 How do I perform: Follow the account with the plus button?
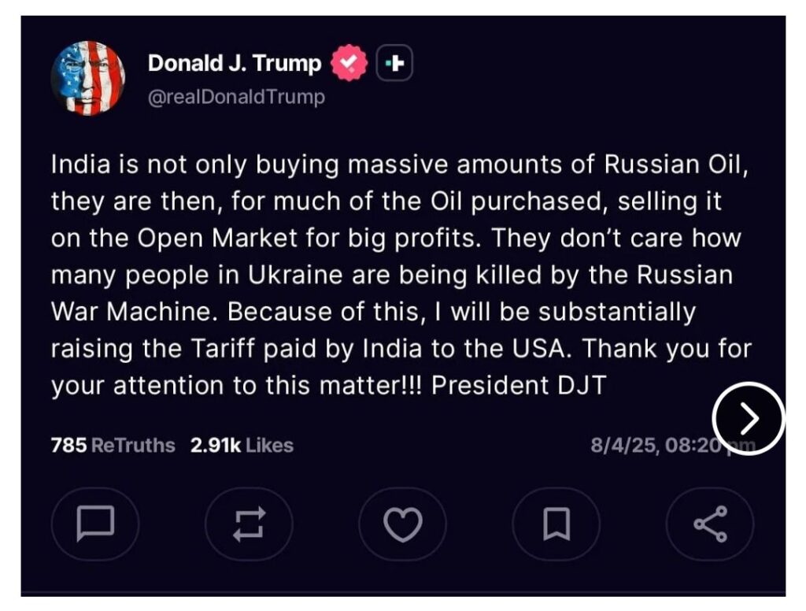[x=394, y=64]
